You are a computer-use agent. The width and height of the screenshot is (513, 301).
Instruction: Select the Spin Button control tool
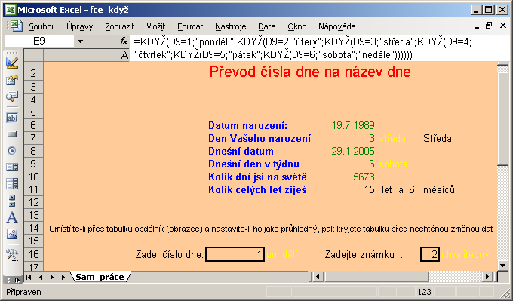click(x=12, y=201)
